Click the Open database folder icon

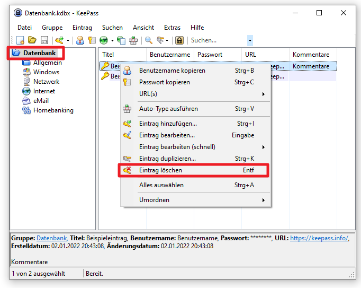(x=32, y=40)
